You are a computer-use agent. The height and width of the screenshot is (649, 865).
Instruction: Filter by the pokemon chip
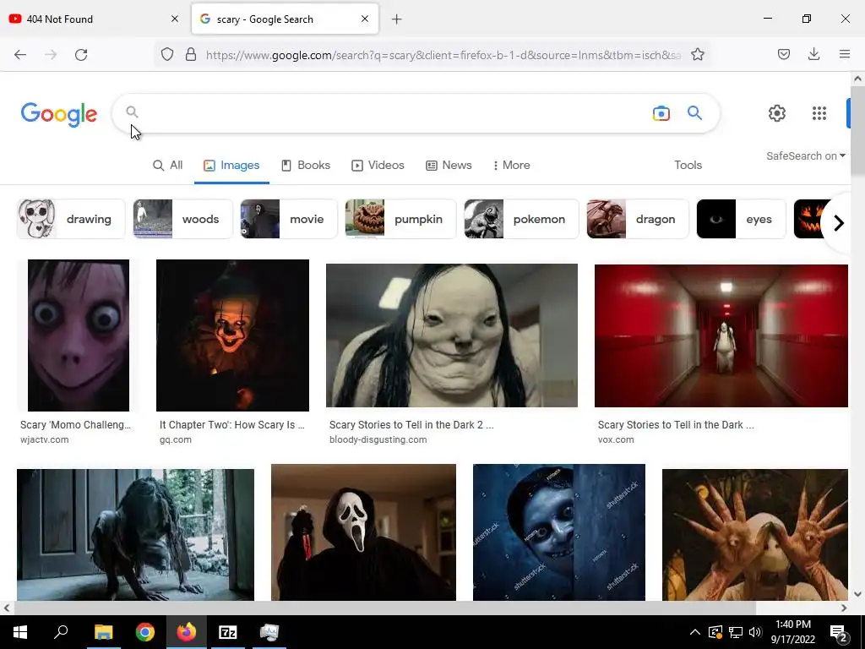(x=521, y=219)
